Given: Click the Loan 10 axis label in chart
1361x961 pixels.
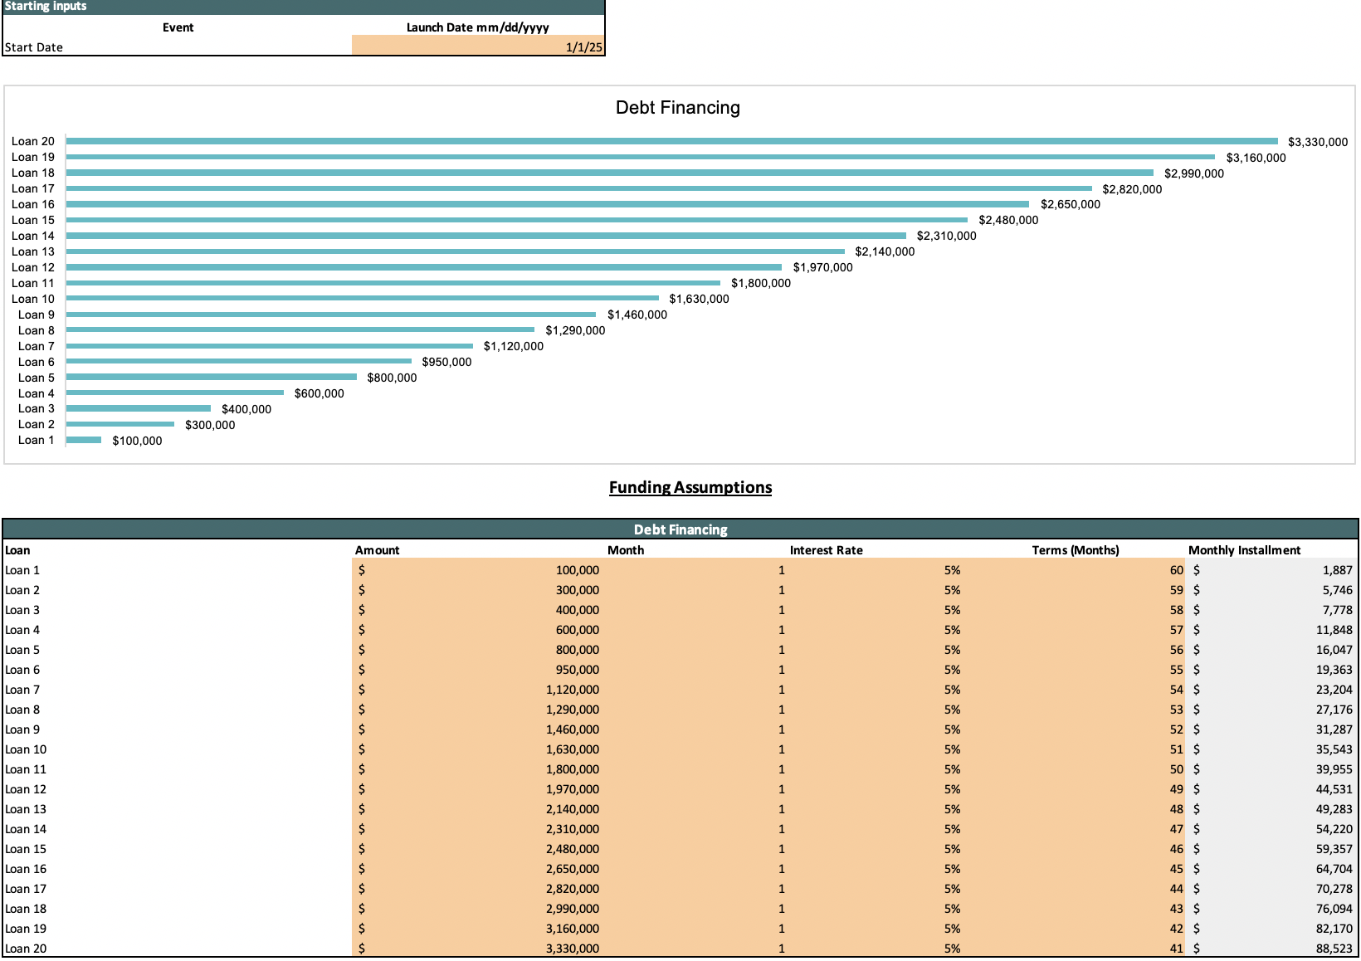Looking at the screenshot, I should [x=33, y=299].
